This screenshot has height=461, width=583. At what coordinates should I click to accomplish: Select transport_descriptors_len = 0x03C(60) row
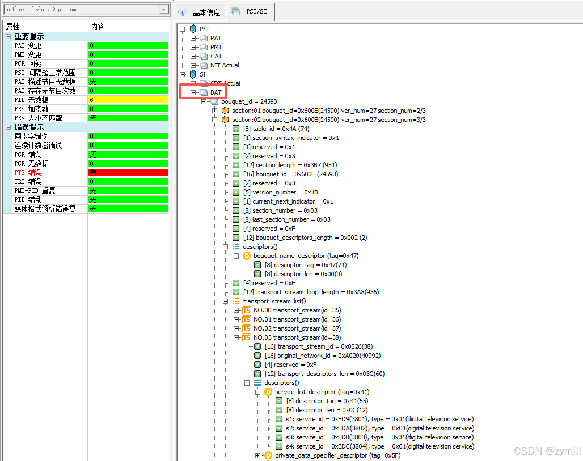click(x=324, y=374)
